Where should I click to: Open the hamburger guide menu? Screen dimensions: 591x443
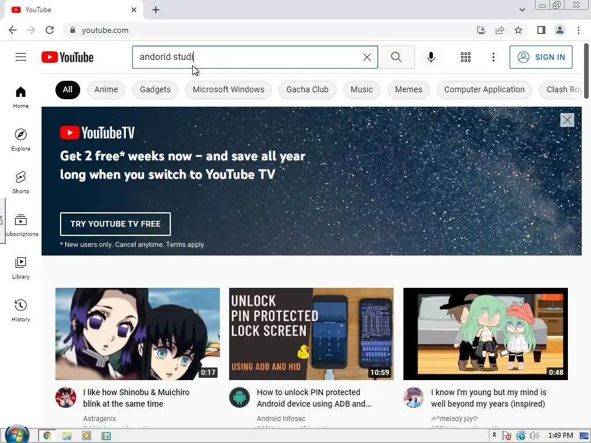(x=21, y=57)
